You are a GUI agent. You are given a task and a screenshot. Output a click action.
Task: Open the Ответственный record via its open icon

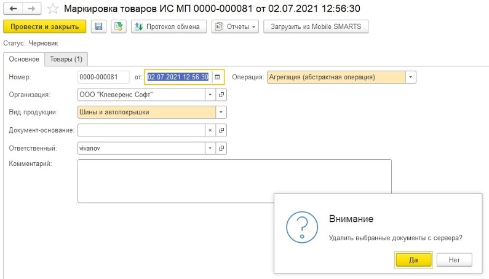click(x=221, y=148)
